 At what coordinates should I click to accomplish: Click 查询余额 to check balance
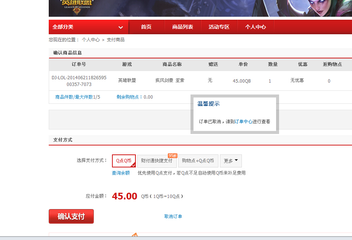click(x=121, y=173)
